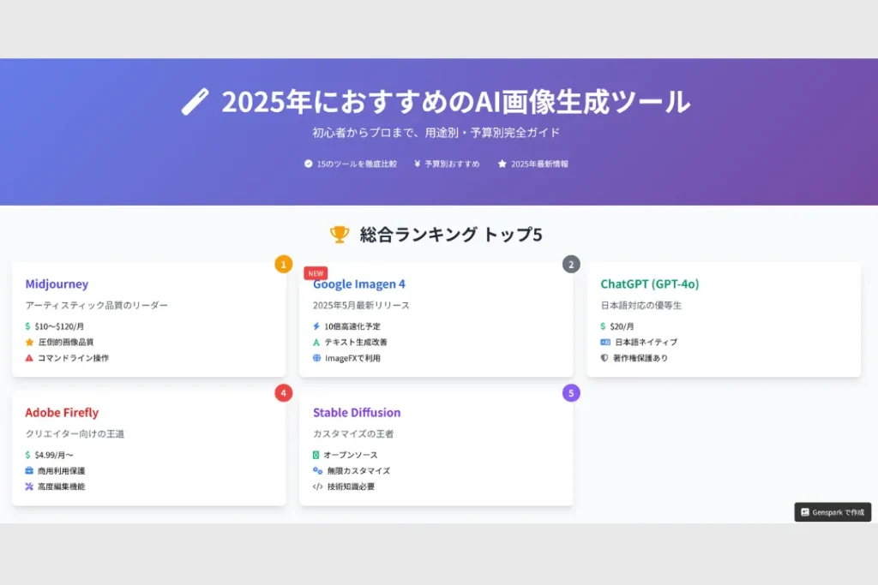Viewport: 878px width, 585px height.
Task: Click the text 予算別おすすめ
Action: point(452,164)
